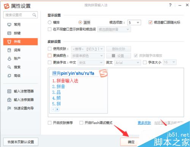Click the user icon beside 账户

(x=9, y=59)
